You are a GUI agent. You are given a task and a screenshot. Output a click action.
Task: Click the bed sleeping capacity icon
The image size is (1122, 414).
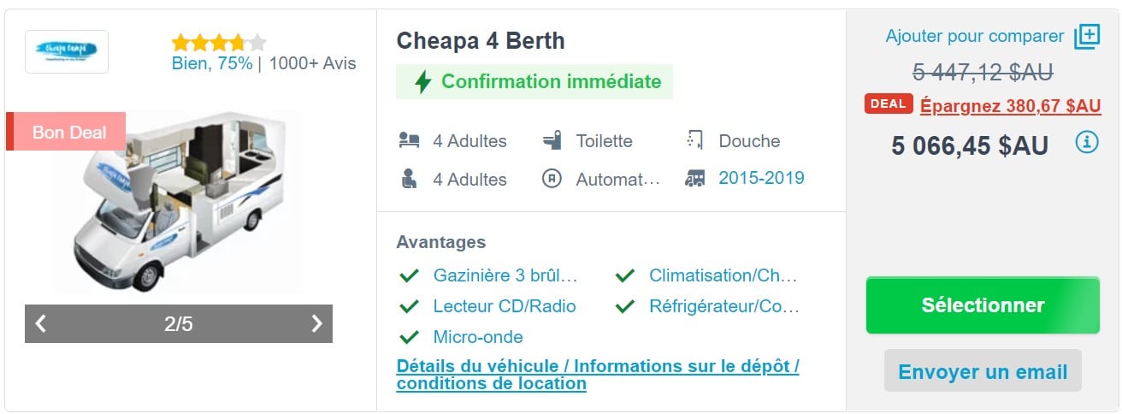[409, 140]
